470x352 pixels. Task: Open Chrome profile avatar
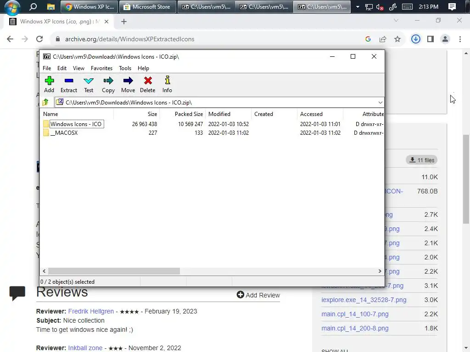(445, 39)
